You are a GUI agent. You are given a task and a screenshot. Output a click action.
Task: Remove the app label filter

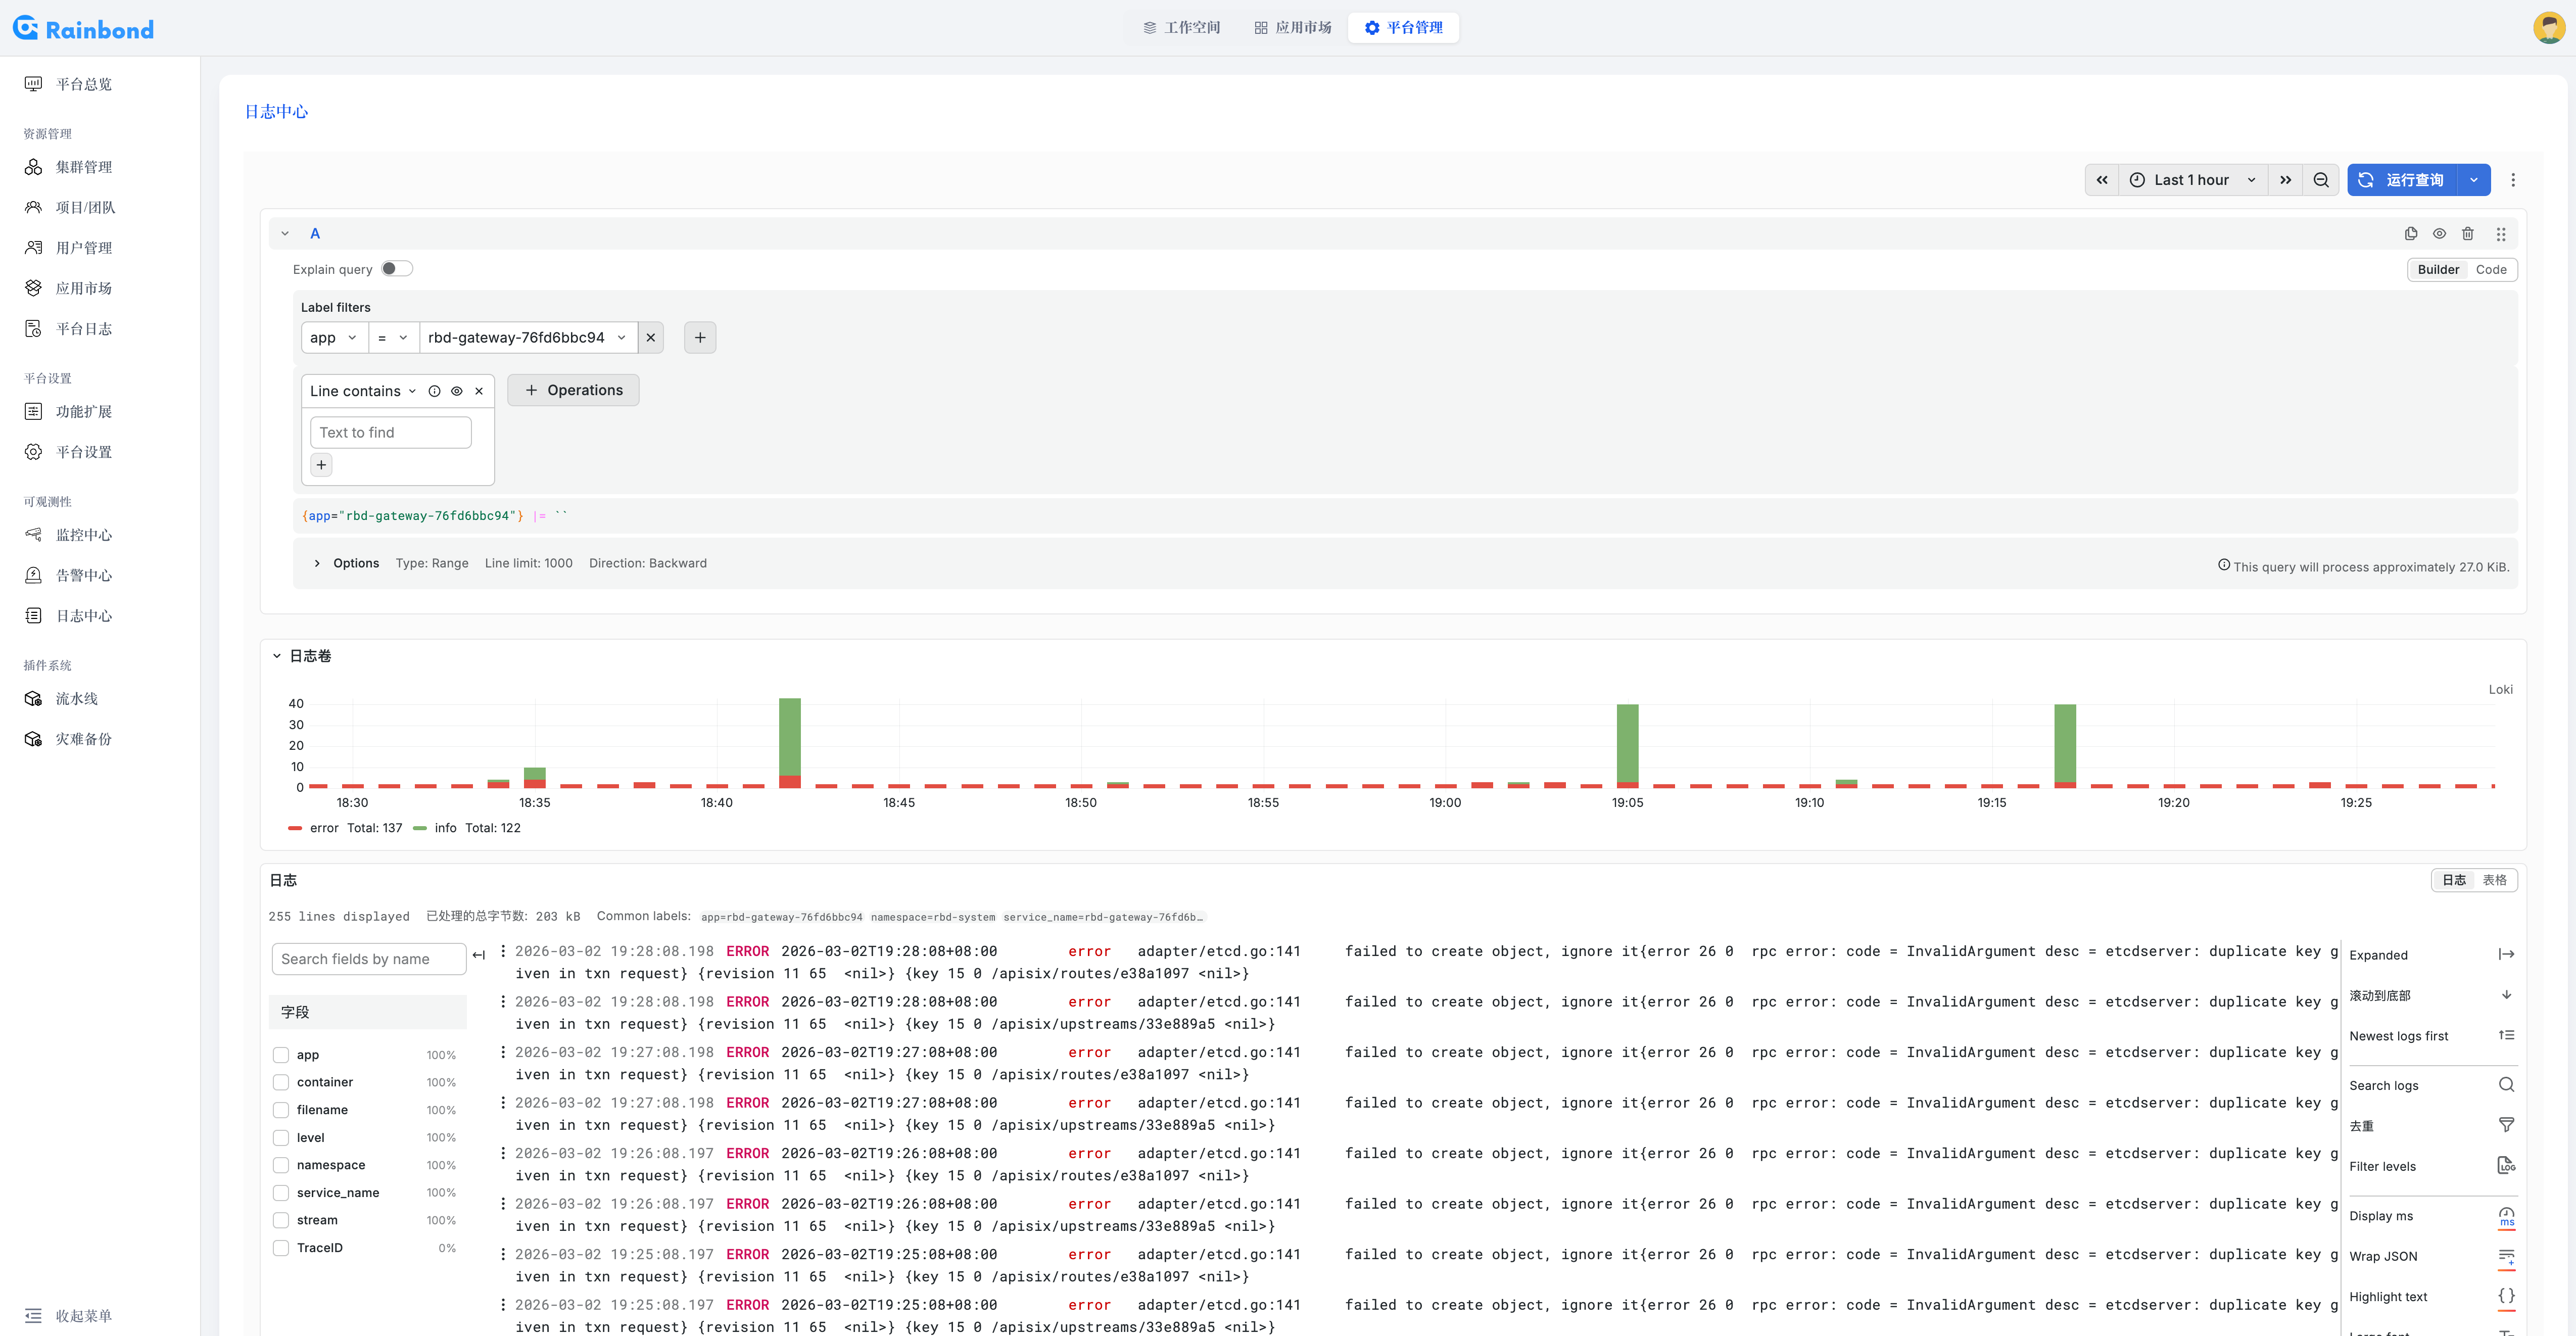[651, 338]
